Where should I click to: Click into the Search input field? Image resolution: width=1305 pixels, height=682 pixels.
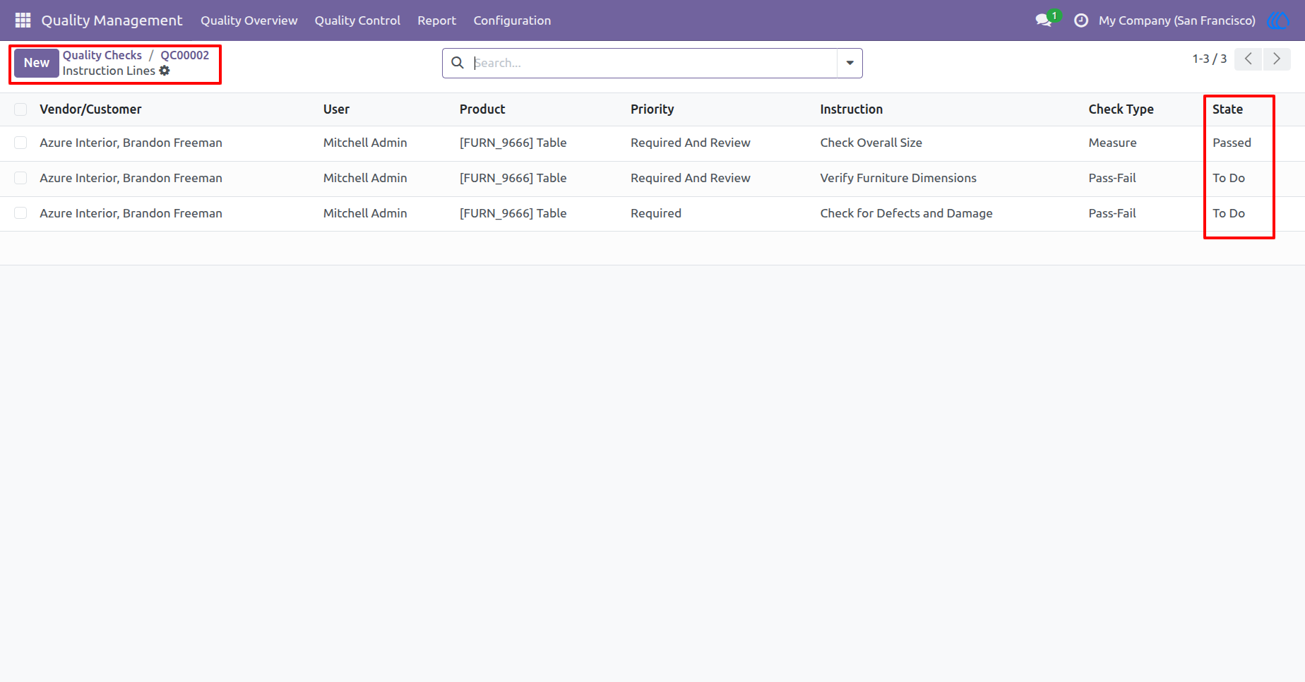click(653, 63)
